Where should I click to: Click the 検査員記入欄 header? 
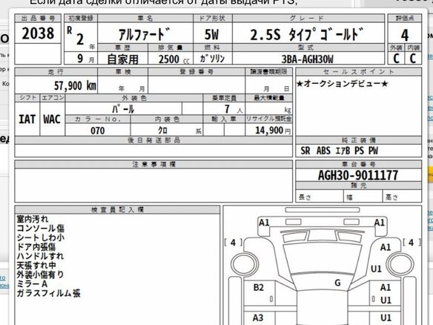click(117, 209)
